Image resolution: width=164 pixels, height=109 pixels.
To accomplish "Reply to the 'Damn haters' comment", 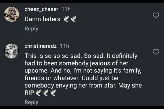I will tap(31, 29).
